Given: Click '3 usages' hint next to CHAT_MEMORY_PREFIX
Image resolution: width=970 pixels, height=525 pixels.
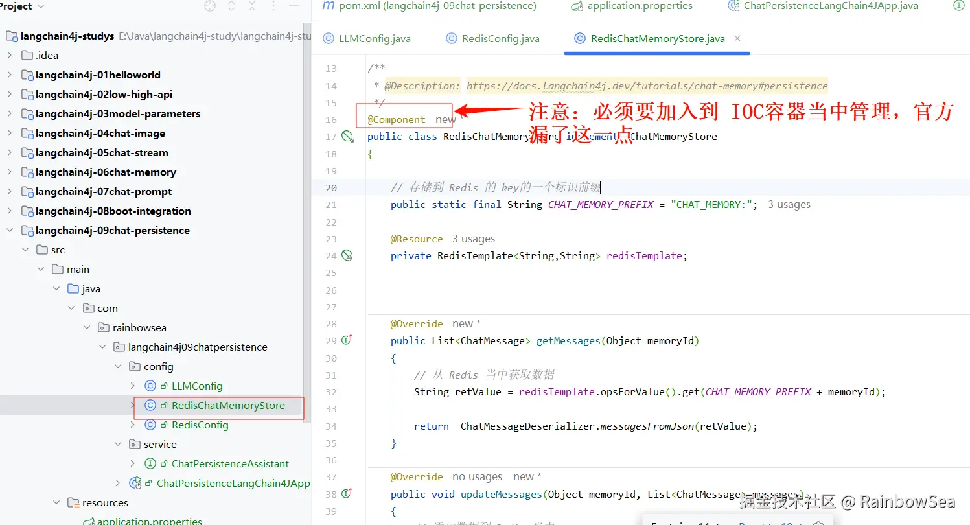Looking at the screenshot, I should (x=789, y=204).
